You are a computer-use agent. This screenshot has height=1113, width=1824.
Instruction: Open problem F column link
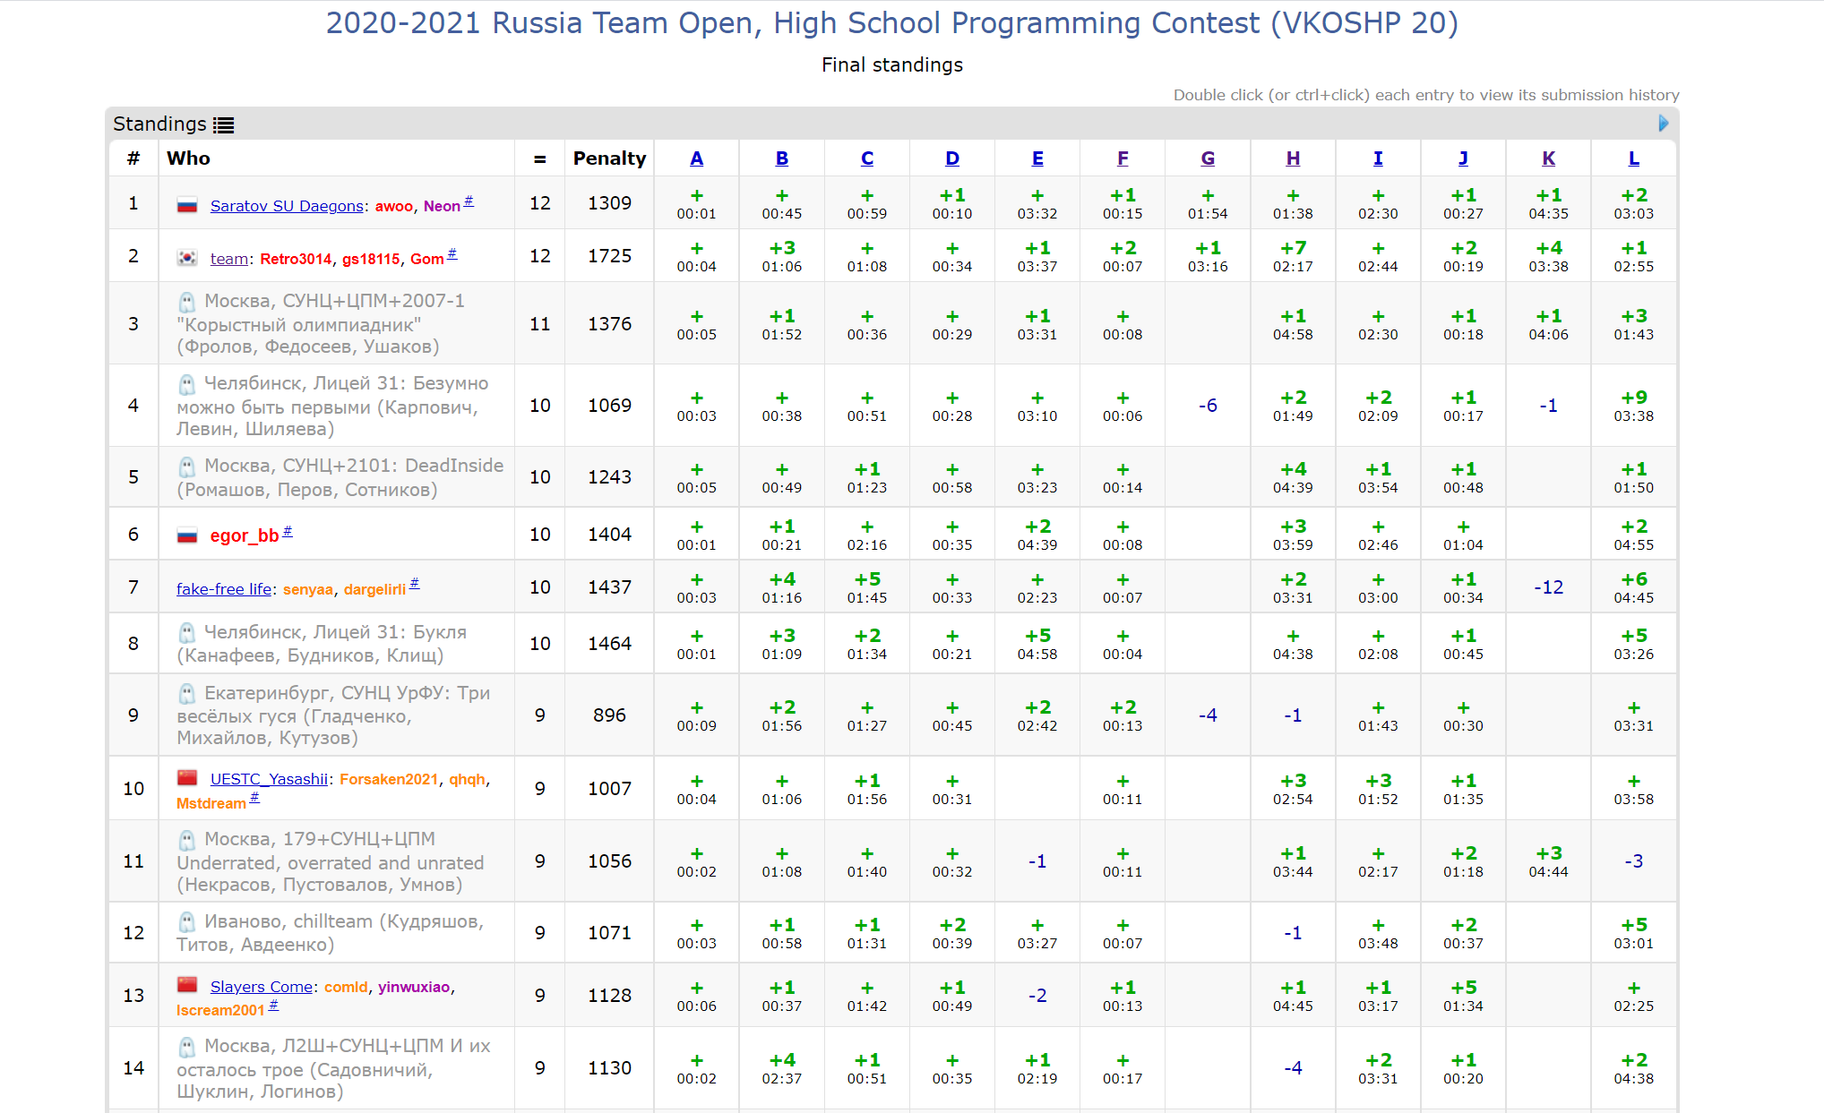click(x=1123, y=158)
